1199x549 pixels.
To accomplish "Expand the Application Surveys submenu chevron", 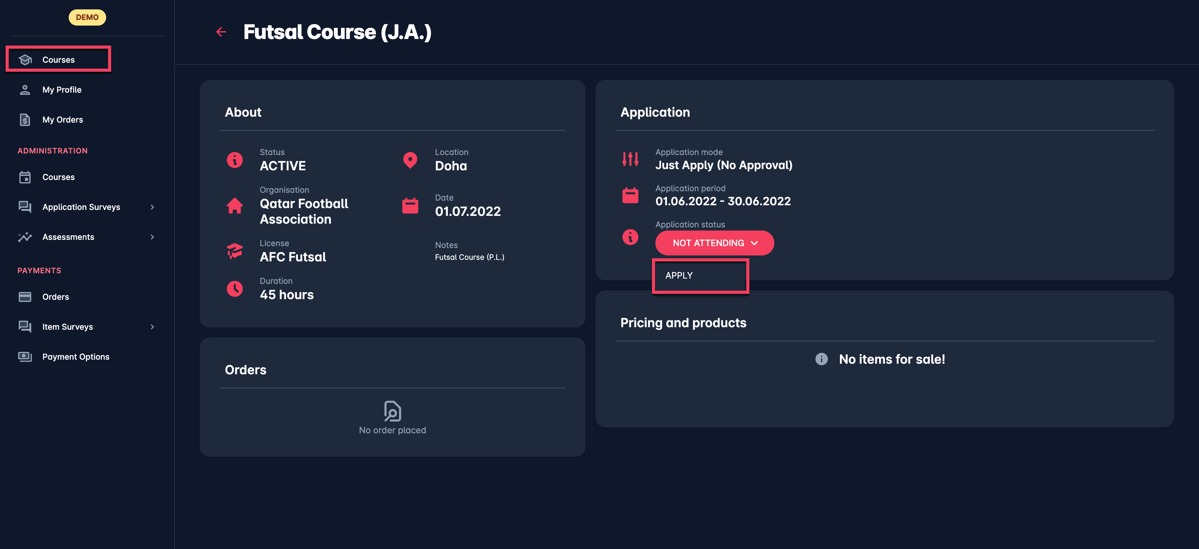I will point(152,207).
